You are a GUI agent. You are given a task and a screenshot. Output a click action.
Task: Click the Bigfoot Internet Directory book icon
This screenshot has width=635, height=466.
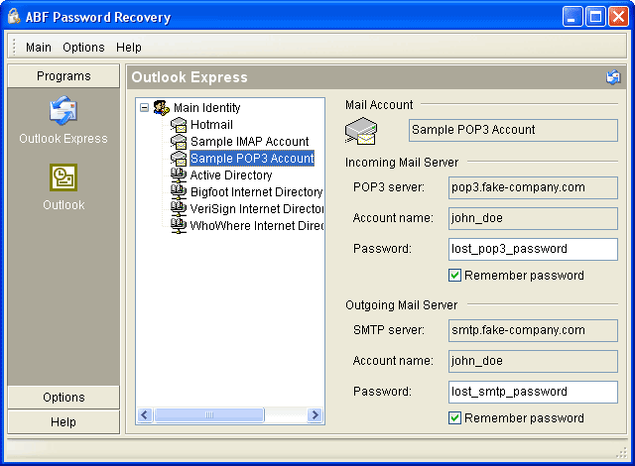pos(179,192)
